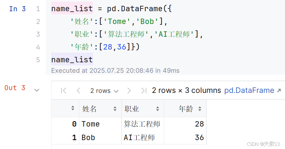Place cursor on name_list in code line 1
The height and width of the screenshot is (149, 285).
tap(72, 9)
